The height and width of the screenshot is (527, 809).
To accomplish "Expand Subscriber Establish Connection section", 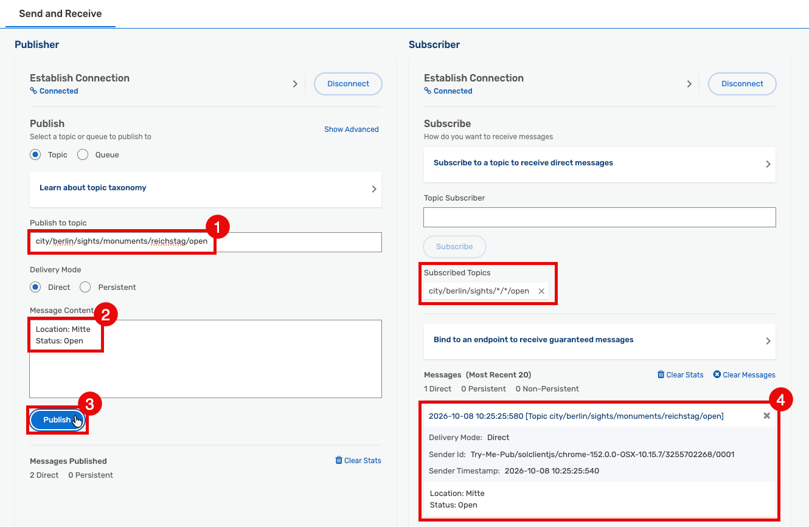I will coord(689,84).
